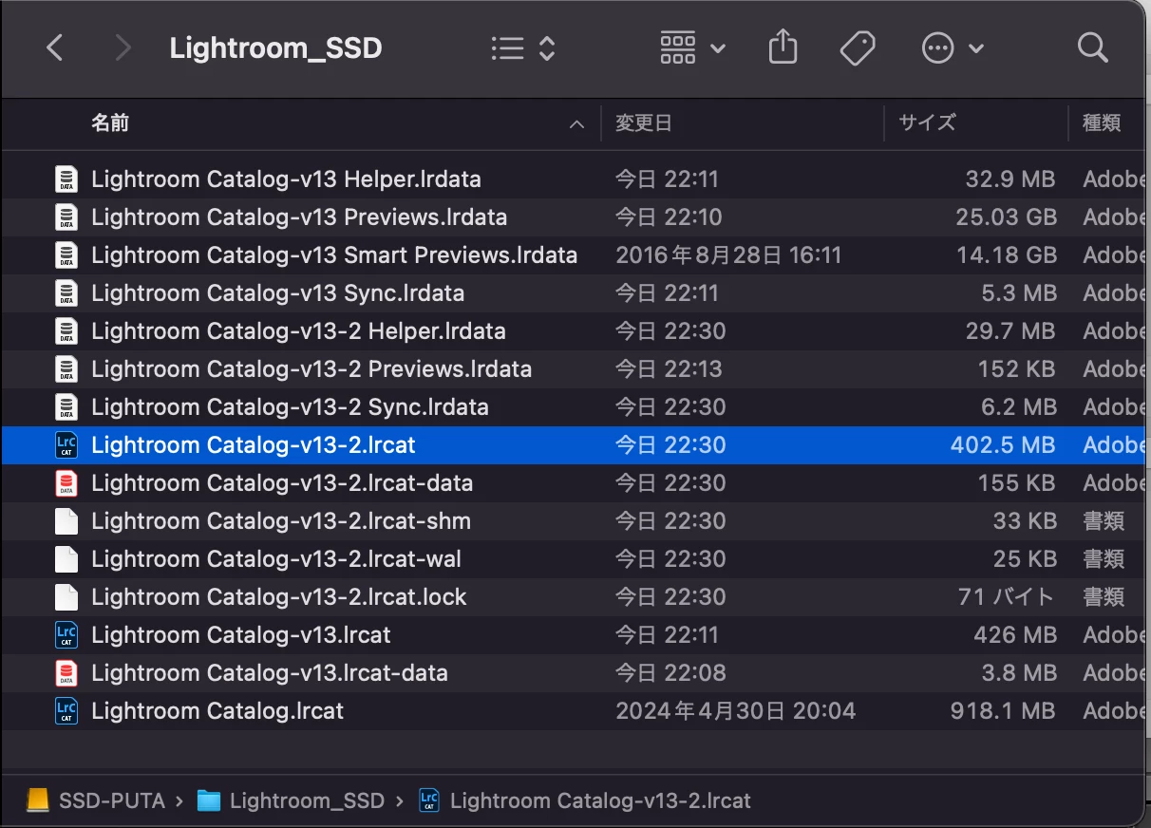
Task: Select file name Lightroom Catalog-v13-2 Helper.lrdata
Action: click(298, 331)
